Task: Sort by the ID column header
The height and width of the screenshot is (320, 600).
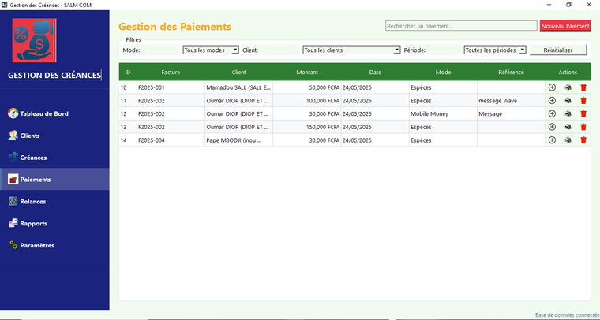Action: coord(128,72)
